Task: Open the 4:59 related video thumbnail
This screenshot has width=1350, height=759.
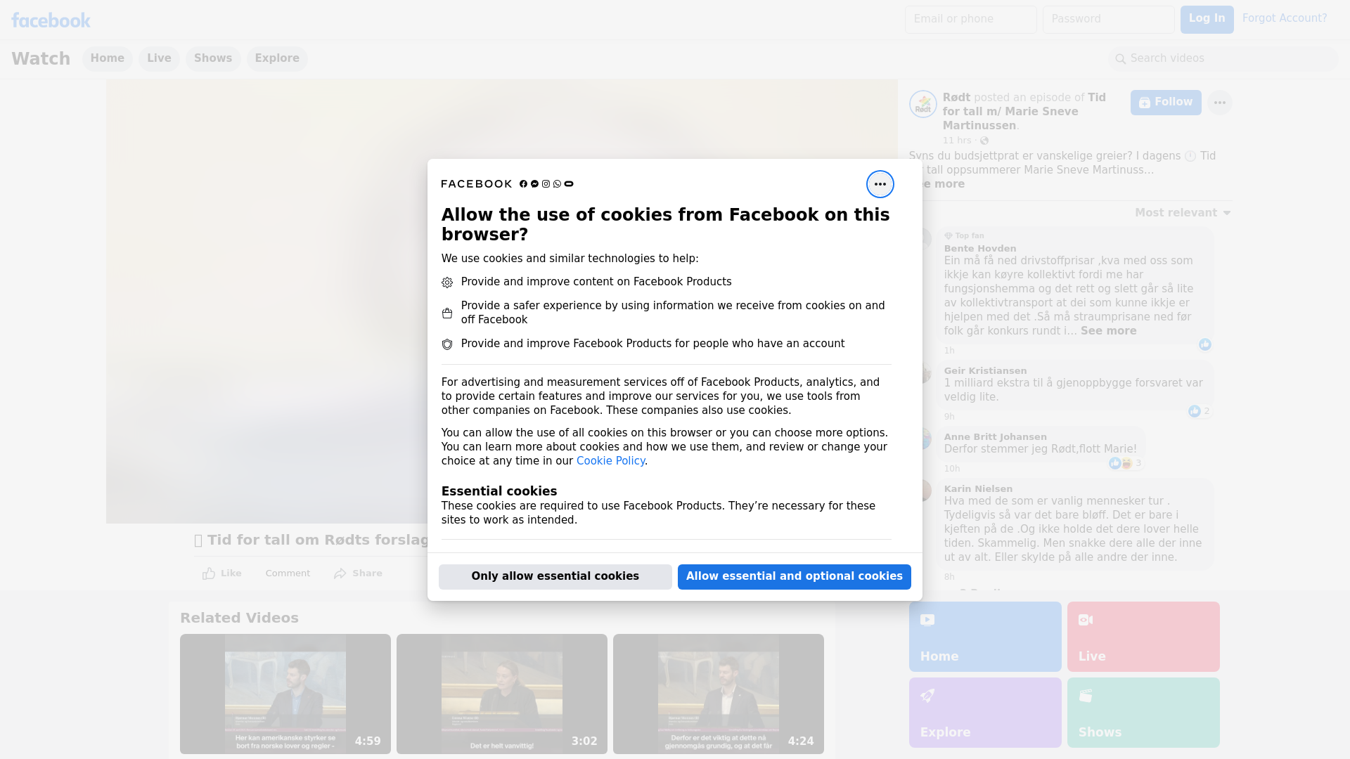Action: point(285,693)
